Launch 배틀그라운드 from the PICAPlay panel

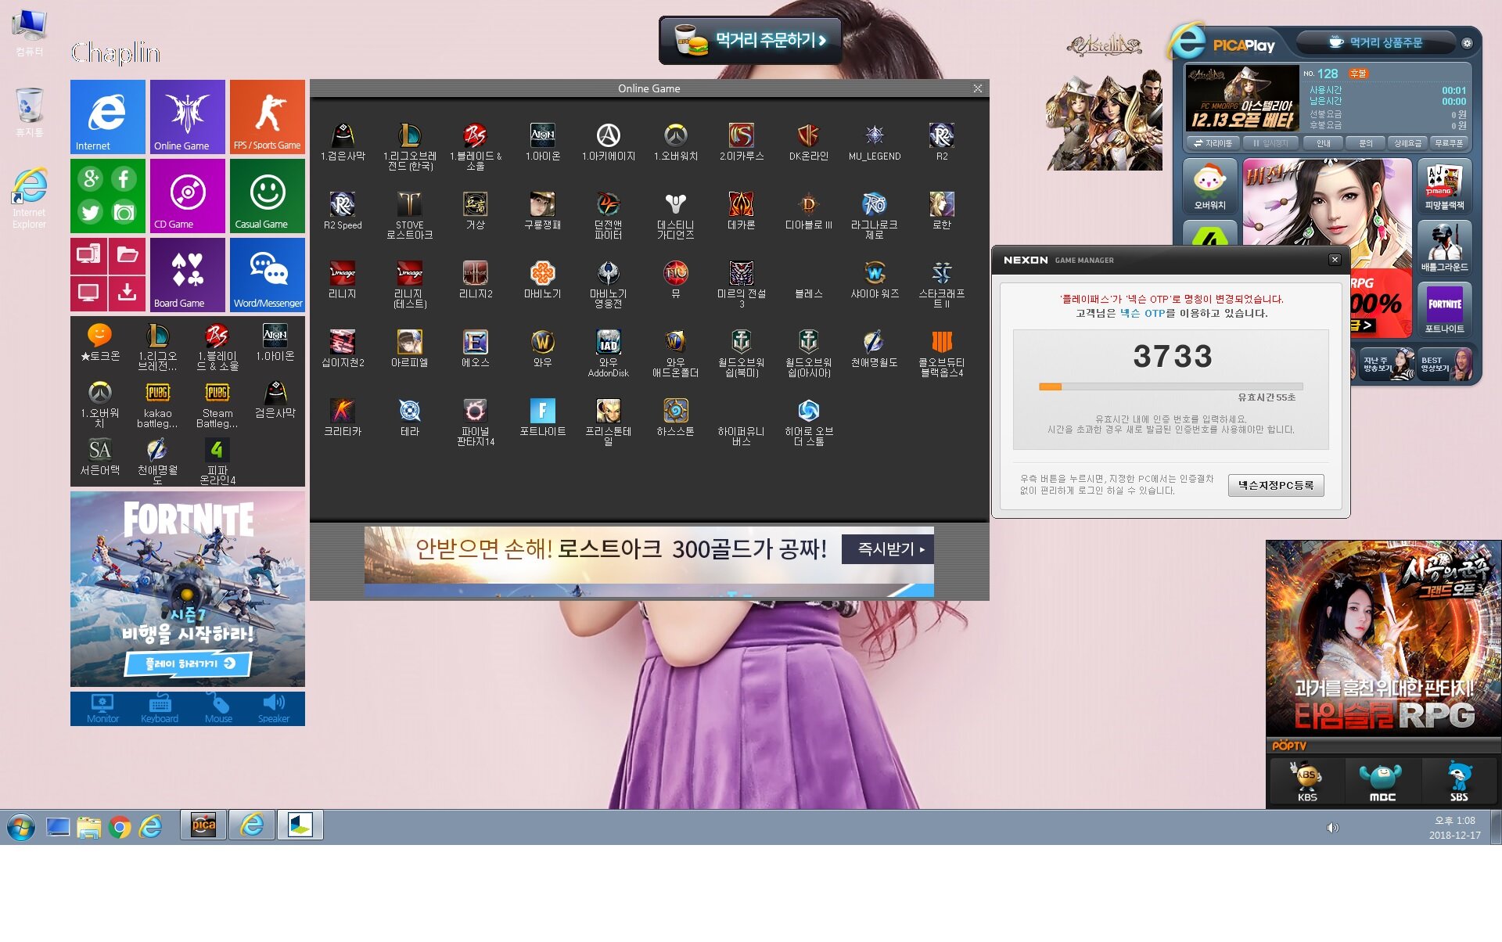[x=1444, y=247]
